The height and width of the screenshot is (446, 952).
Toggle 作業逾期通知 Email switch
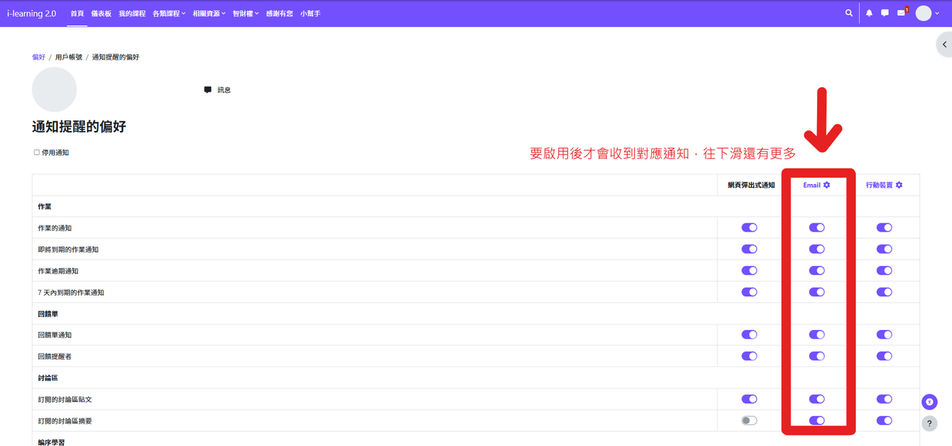pyautogui.click(x=817, y=271)
